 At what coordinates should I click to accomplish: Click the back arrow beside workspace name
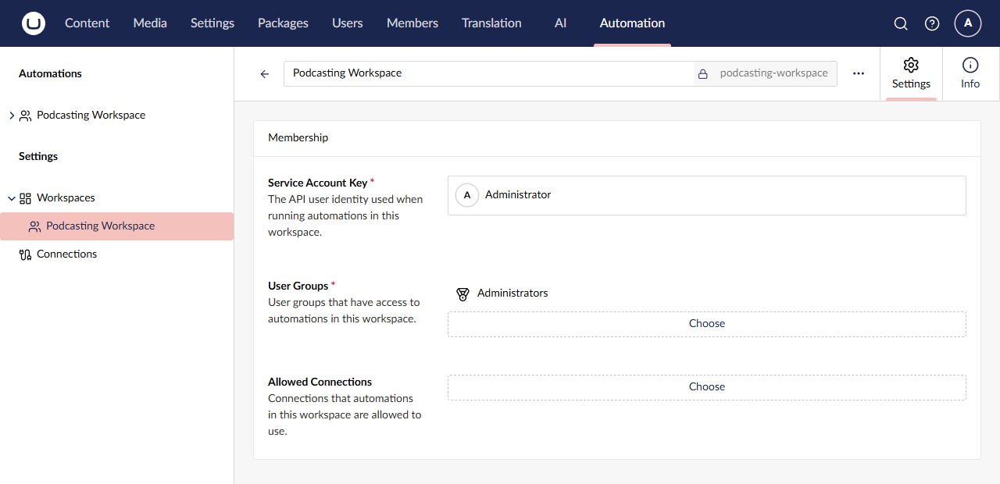pos(265,73)
